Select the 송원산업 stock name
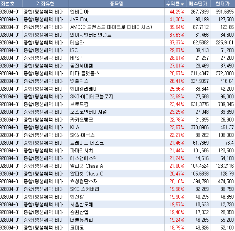 79,212
